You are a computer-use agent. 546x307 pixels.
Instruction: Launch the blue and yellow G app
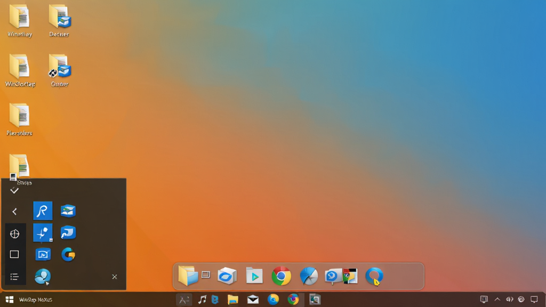(x=68, y=254)
